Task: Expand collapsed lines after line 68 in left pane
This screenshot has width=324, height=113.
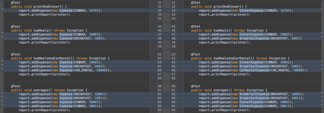Action: click(77, 81)
